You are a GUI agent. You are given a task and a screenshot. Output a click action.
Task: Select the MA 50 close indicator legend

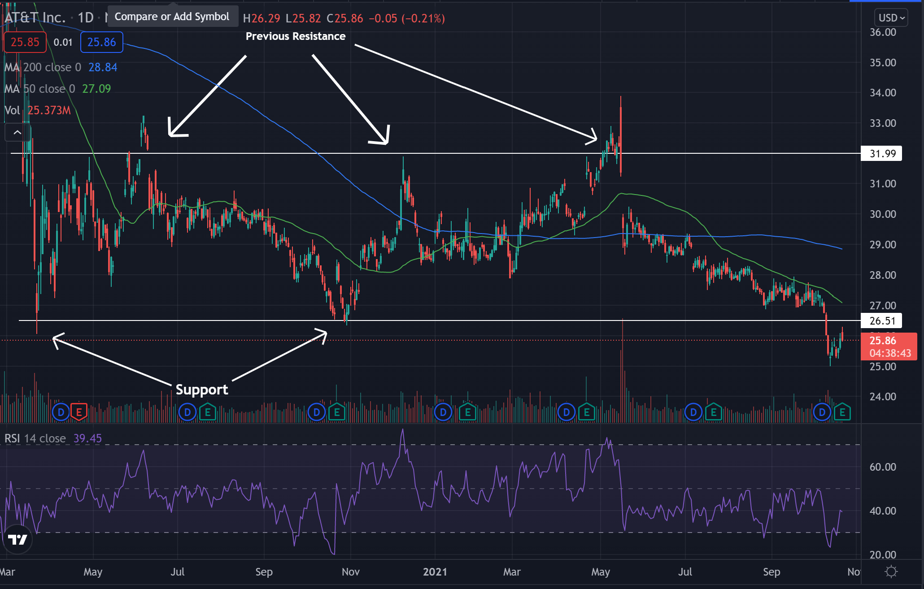click(x=39, y=89)
